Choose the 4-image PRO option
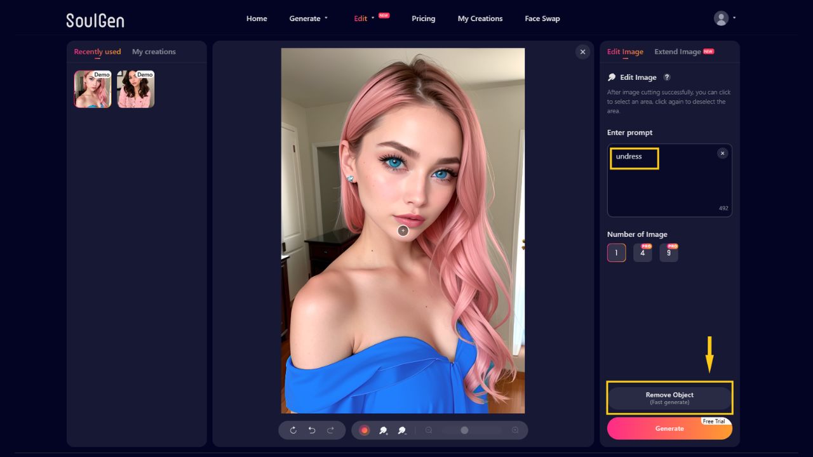Screen dimensions: 813x457 click(x=642, y=252)
